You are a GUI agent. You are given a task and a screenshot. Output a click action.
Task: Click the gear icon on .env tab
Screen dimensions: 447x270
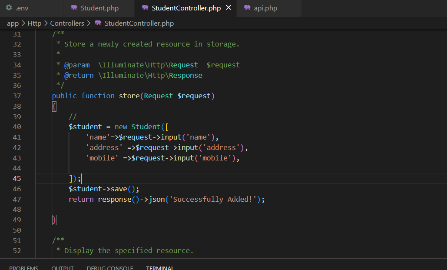9,8
